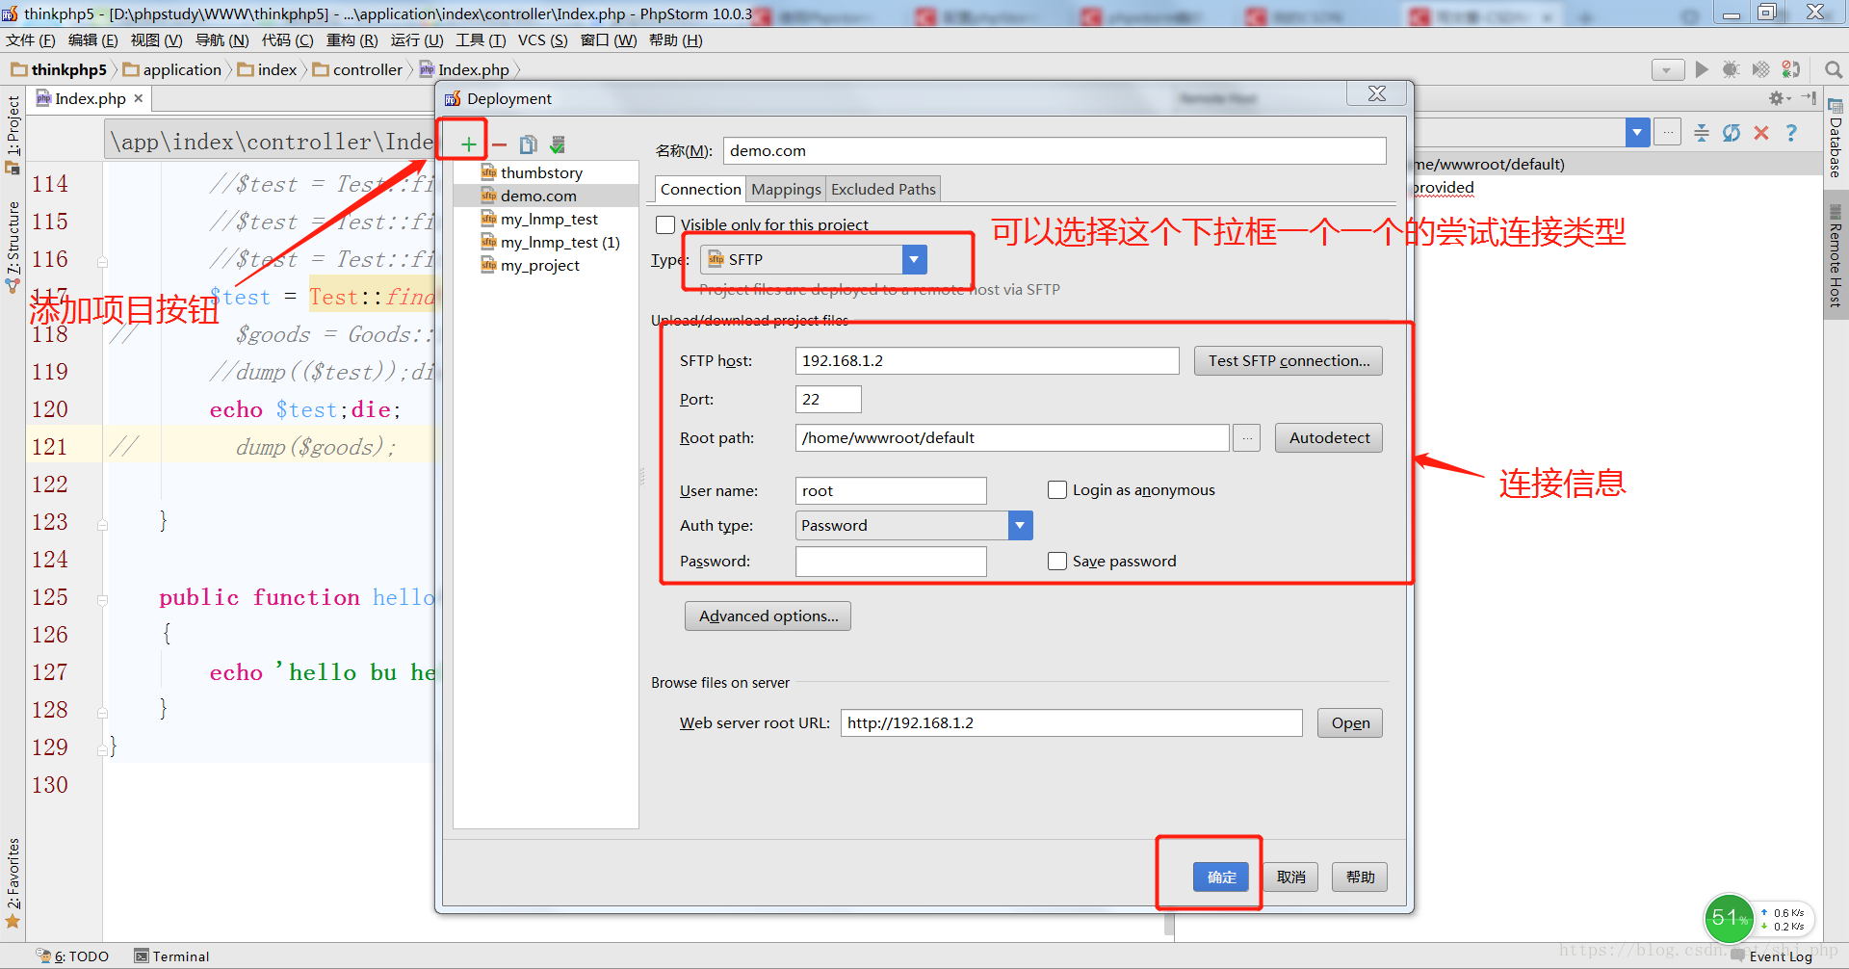Click the hide Remote Host panel icon
1849x969 pixels.
tap(1809, 98)
